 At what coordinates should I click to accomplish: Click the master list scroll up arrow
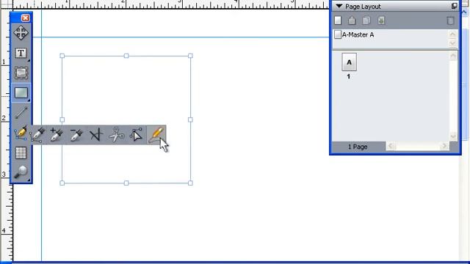pyautogui.click(x=452, y=34)
